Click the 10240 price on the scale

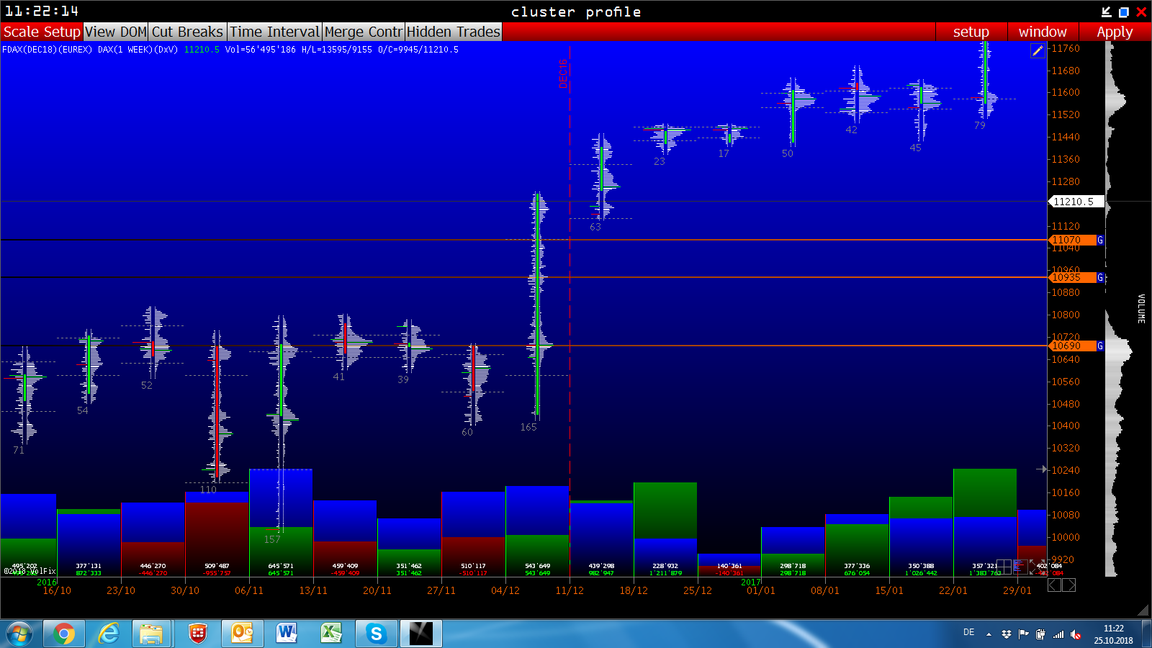(1066, 470)
